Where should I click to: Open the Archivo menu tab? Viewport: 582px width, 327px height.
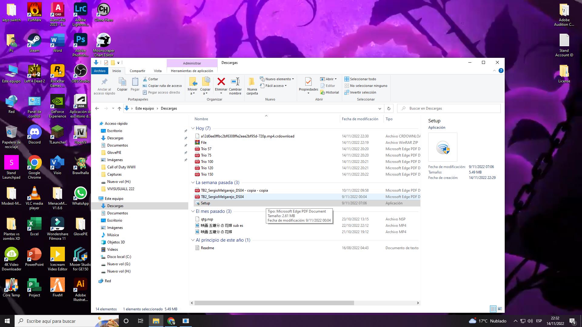[x=99, y=71]
